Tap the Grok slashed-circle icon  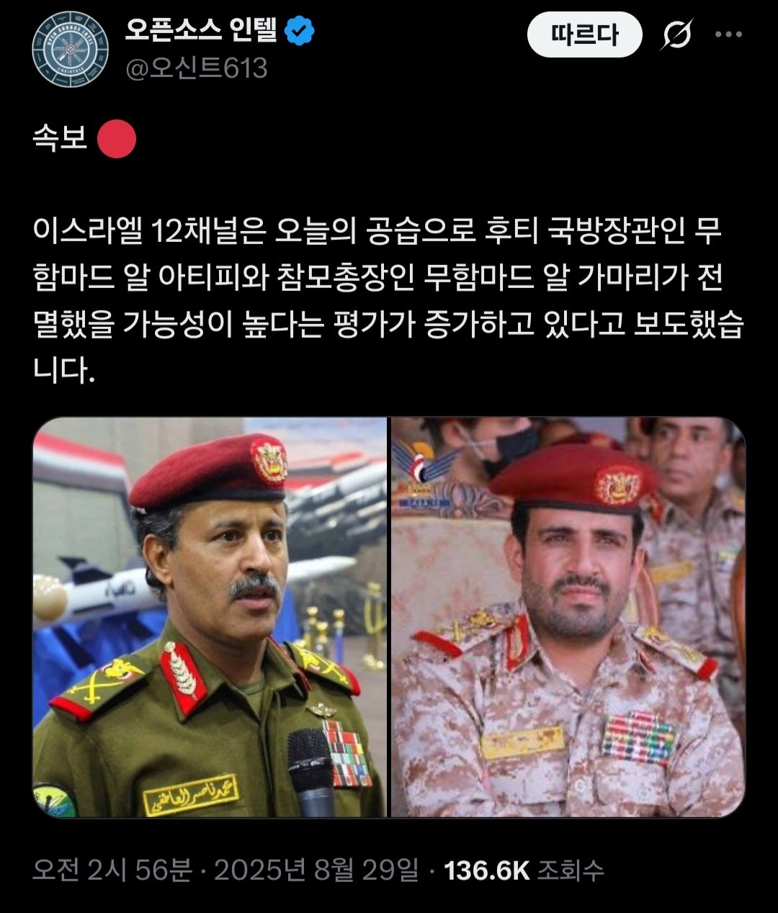(x=676, y=34)
